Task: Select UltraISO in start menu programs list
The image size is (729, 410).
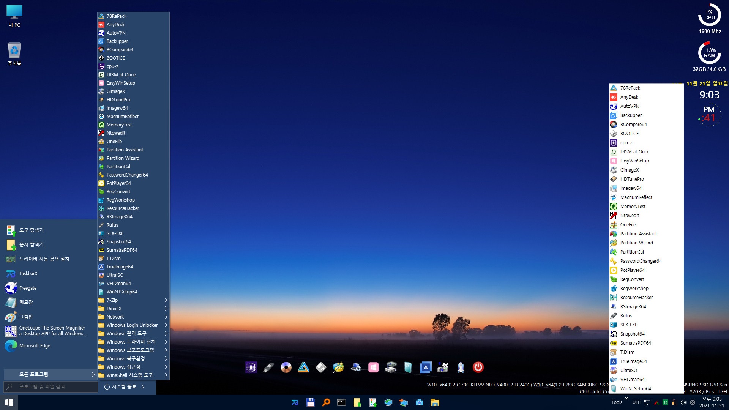Action: pos(133,275)
